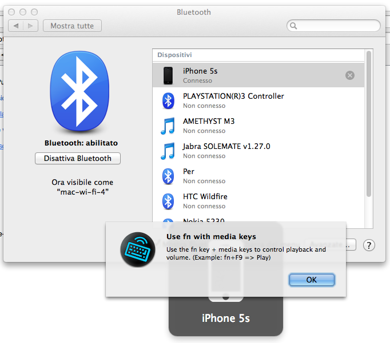Click the devices list scrollbar

pos(369,124)
